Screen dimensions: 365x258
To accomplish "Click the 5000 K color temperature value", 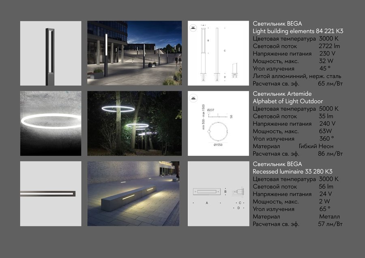I will (328, 109).
